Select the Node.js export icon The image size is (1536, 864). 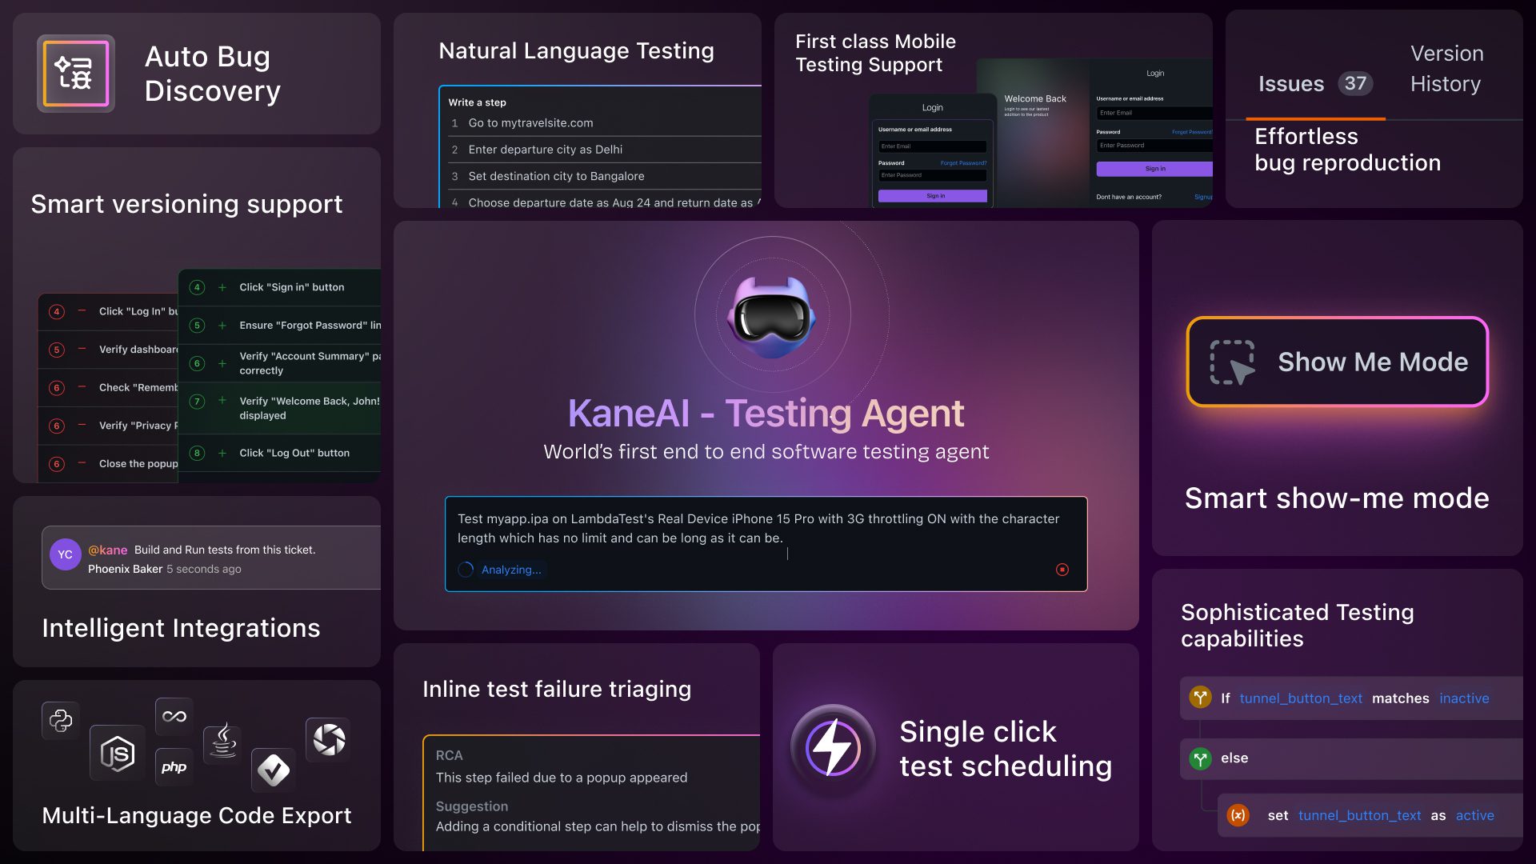point(118,753)
